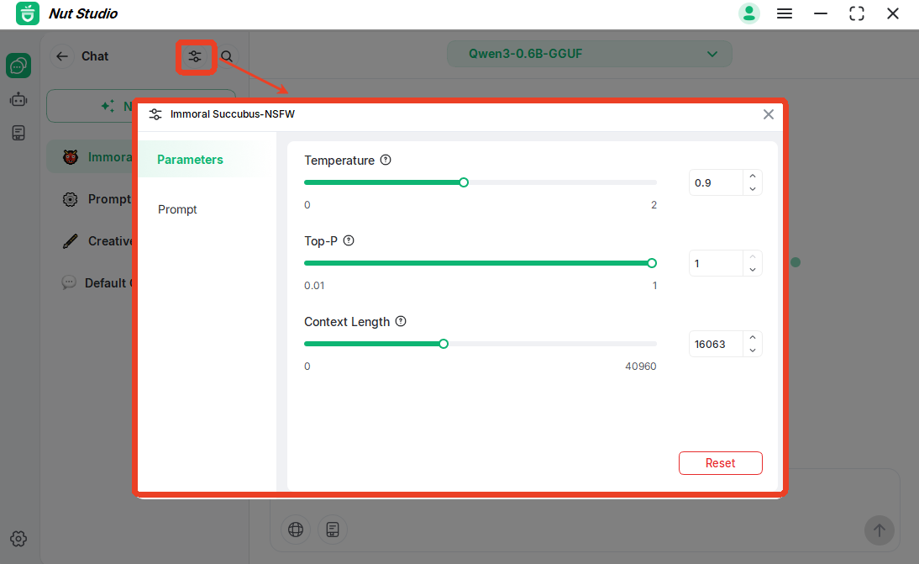Decrease Temperature with the down arrow
919x564 pixels.
click(x=753, y=189)
